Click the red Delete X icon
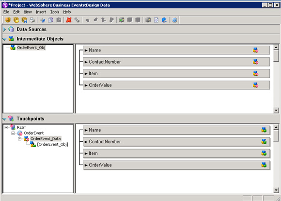 [69, 20]
